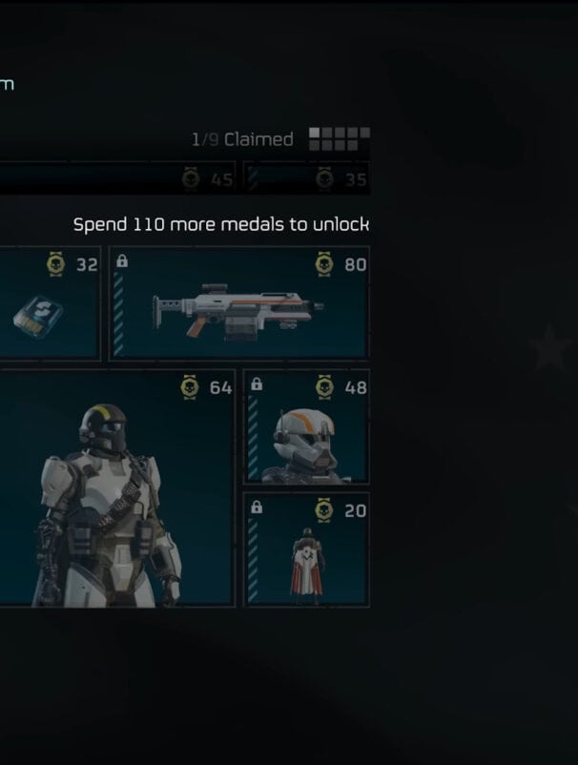The image size is (578, 765).
Task: Click the medal skull icon beside 48
Action: tap(324, 387)
